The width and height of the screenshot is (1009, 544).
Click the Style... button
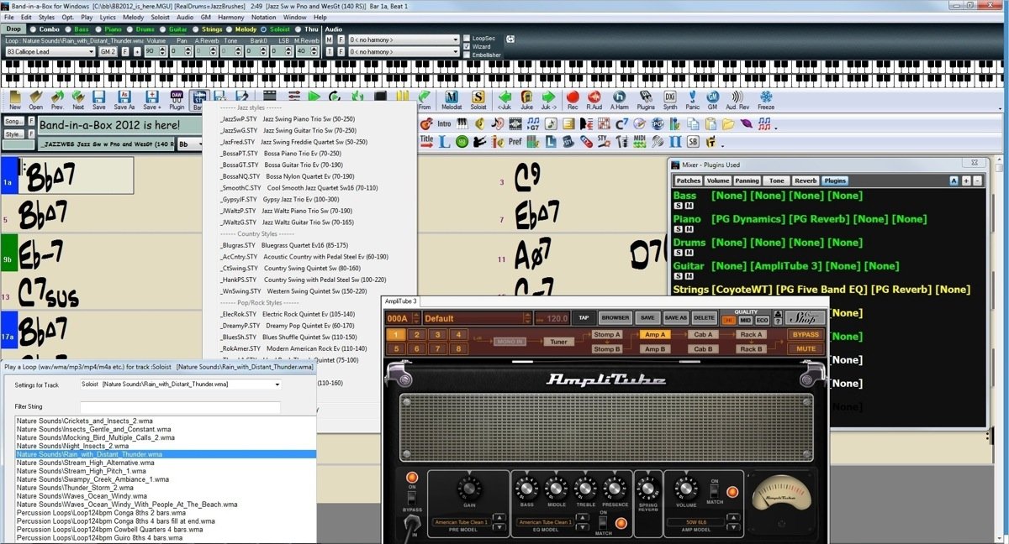[x=14, y=133]
